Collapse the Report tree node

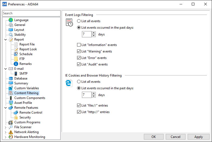[x=5, y=39]
